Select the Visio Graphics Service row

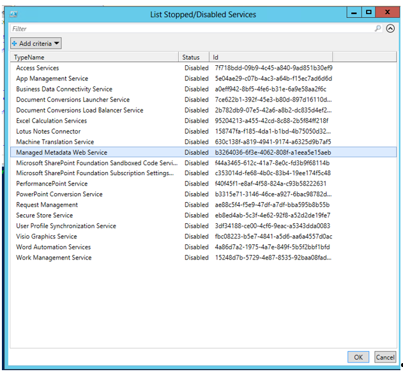(x=203, y=237)
